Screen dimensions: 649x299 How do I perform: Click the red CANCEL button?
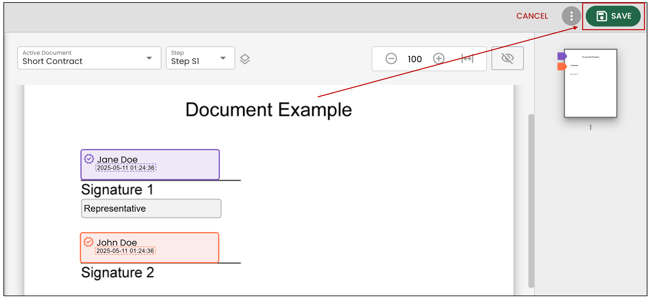point(532,16)
